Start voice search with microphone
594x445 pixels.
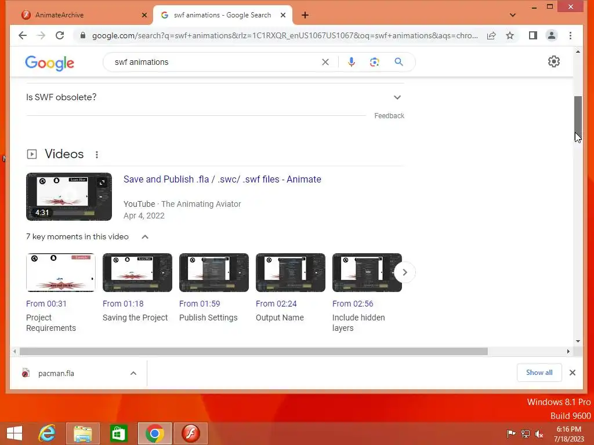[x=352, y=62]
